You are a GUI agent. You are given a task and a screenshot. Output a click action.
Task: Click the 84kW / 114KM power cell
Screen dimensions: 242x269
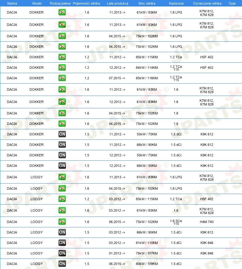click(x=147, y=68)
